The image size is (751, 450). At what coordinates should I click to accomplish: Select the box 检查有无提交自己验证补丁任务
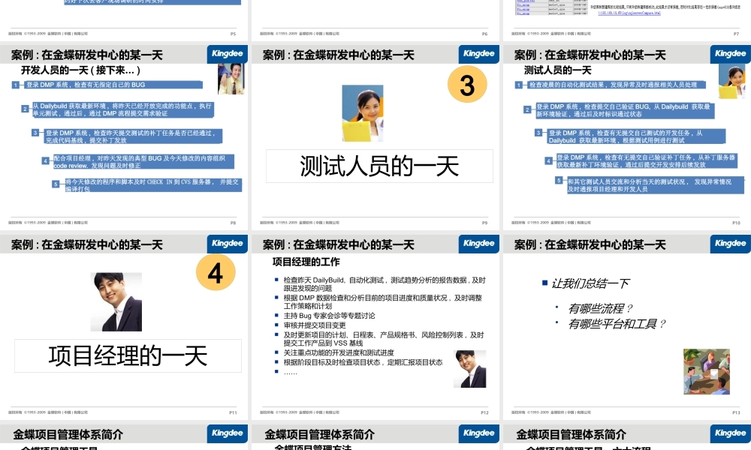tap(647, 160)
